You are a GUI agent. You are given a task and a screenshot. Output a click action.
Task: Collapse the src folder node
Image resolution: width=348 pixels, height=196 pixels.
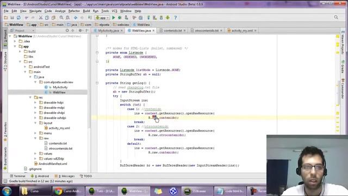(20, 62)
